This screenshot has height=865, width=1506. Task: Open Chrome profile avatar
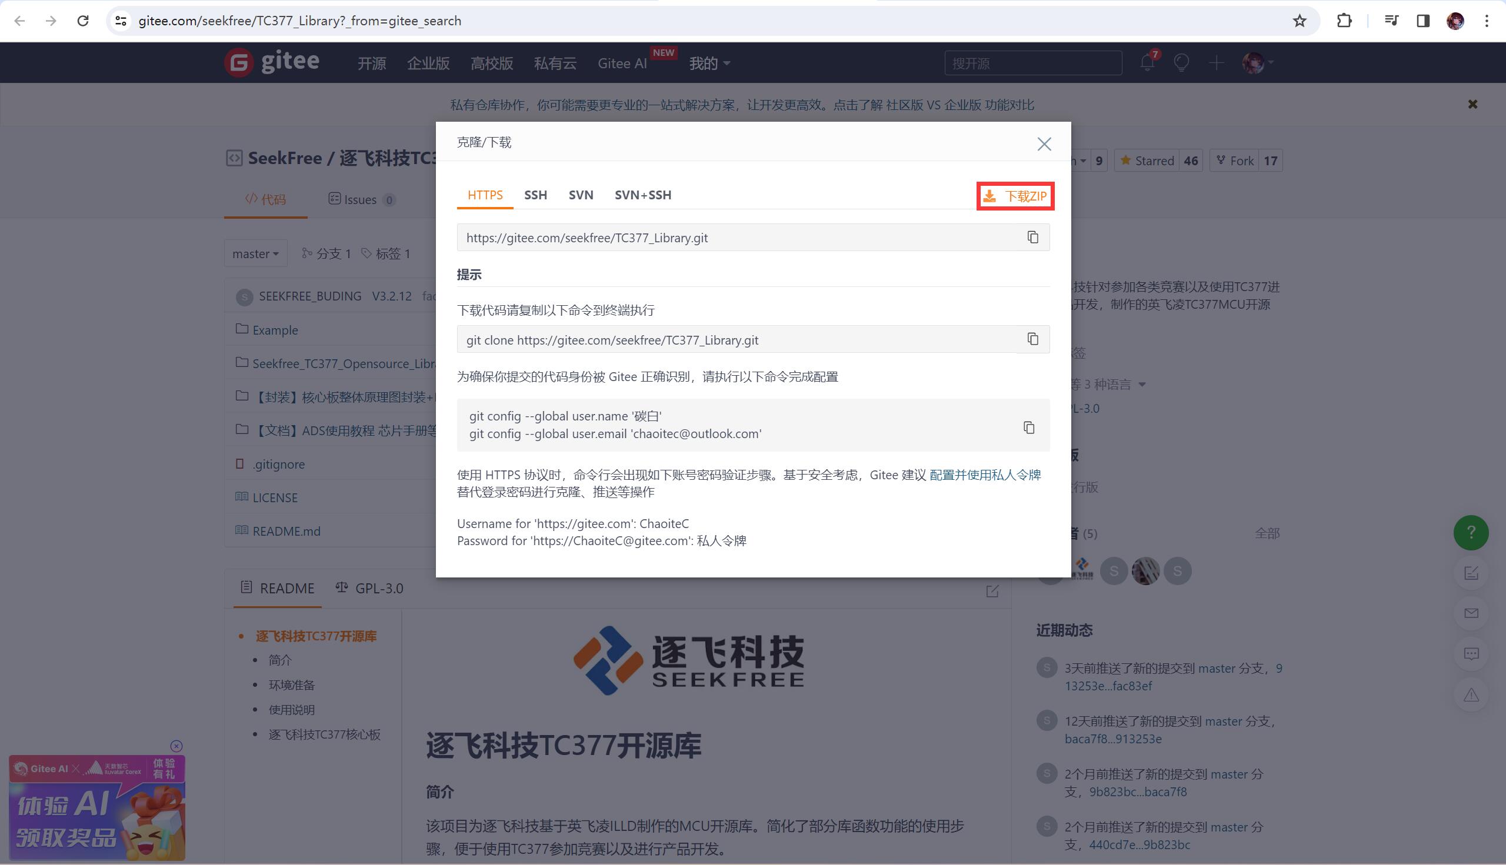pyautogui.click(x=1455, y=21)
